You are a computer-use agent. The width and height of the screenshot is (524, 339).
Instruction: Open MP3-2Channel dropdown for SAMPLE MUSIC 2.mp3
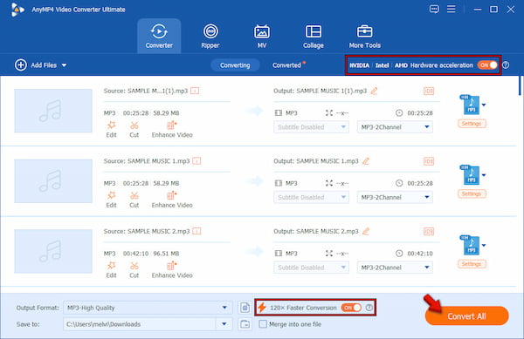395,268
